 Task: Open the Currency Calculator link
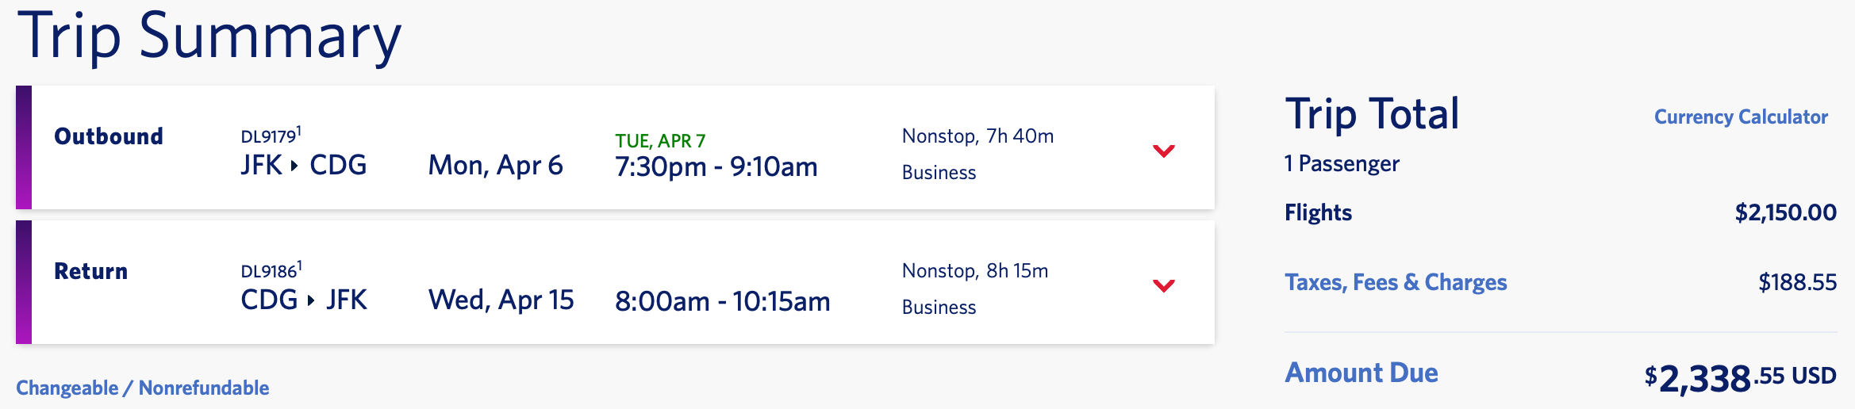[1741, 117]
